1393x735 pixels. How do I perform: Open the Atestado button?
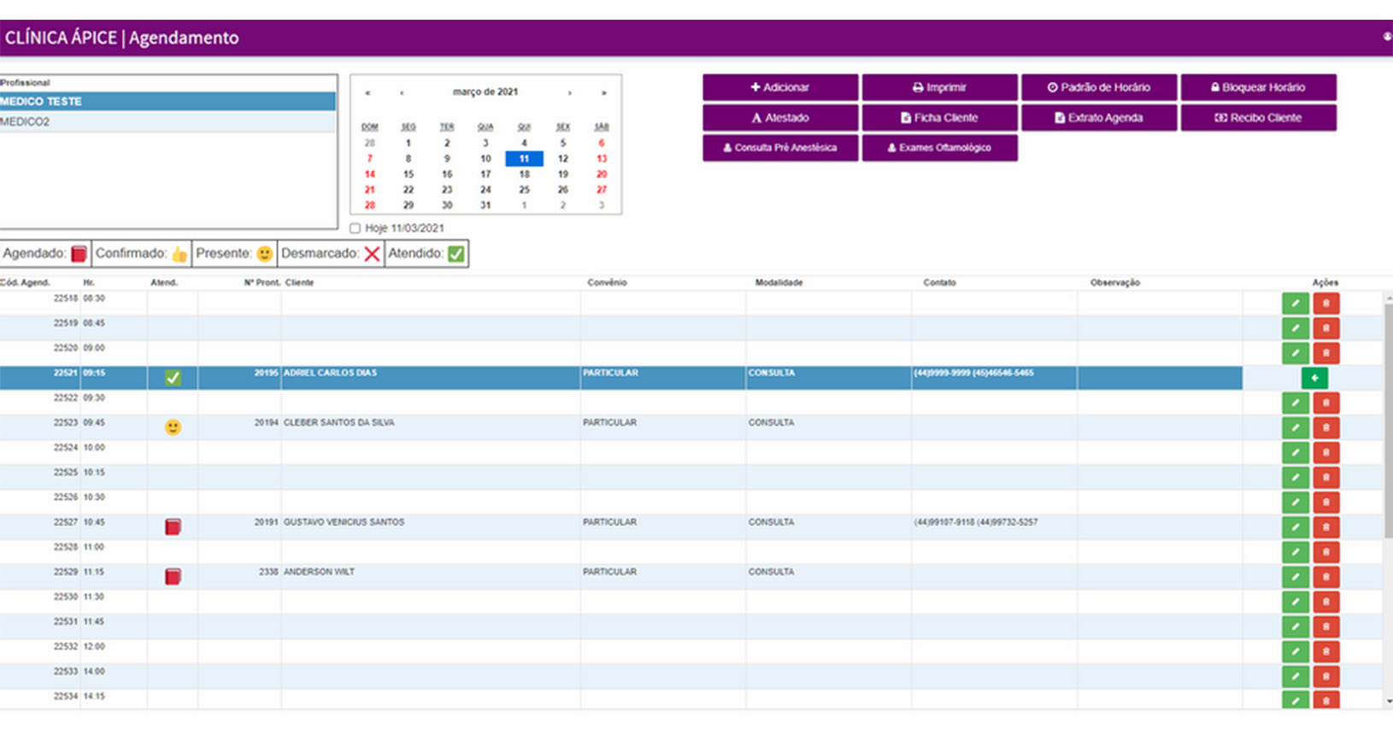click(x=780, y=118)
